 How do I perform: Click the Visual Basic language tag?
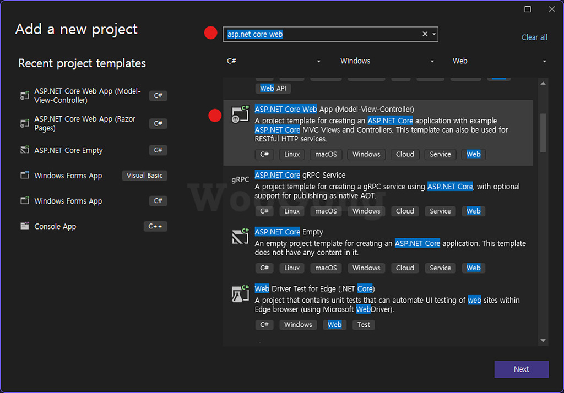click(144, 176)
